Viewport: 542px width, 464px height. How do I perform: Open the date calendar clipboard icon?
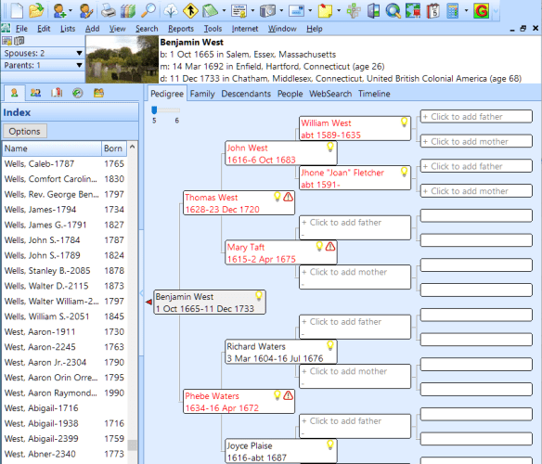tap(432, 10)
